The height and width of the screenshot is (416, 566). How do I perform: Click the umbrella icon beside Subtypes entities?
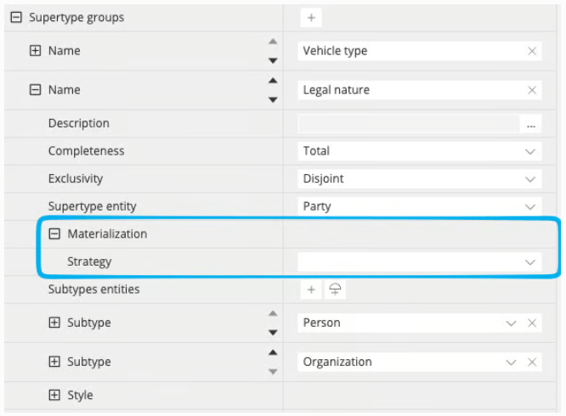(335, 290)
